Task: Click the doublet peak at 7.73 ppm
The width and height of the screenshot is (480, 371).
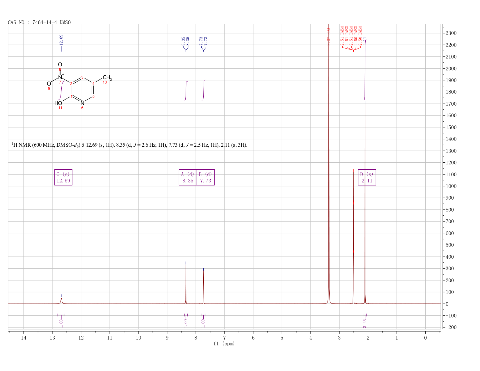Action: (204, 287)
